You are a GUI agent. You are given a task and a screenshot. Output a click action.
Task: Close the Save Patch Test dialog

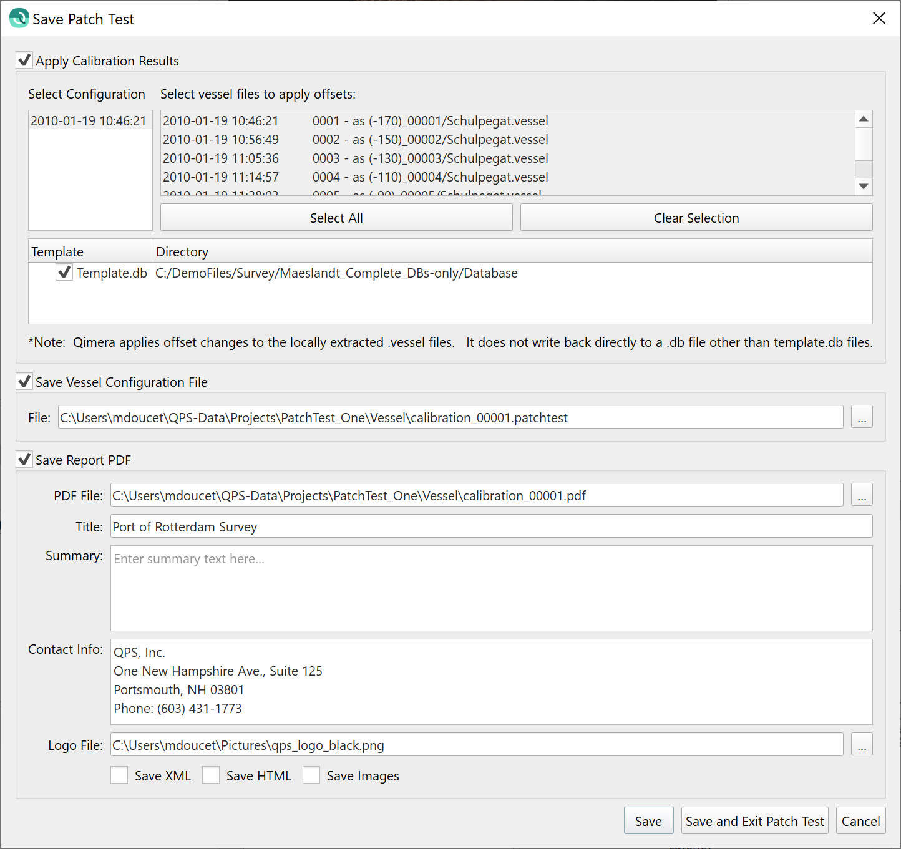(879, 18)
